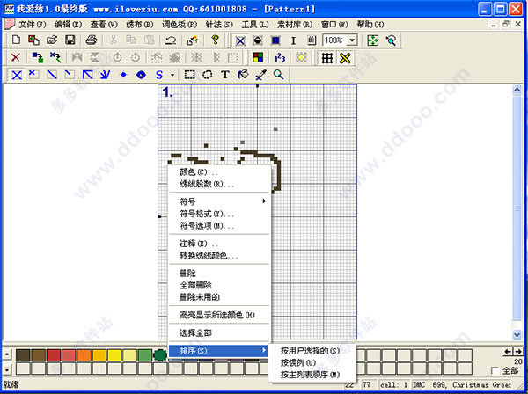This screenshot has width=528, height=394.
Task: Pick the dark brown palette swatch
Action: click(x=23, y=355)
